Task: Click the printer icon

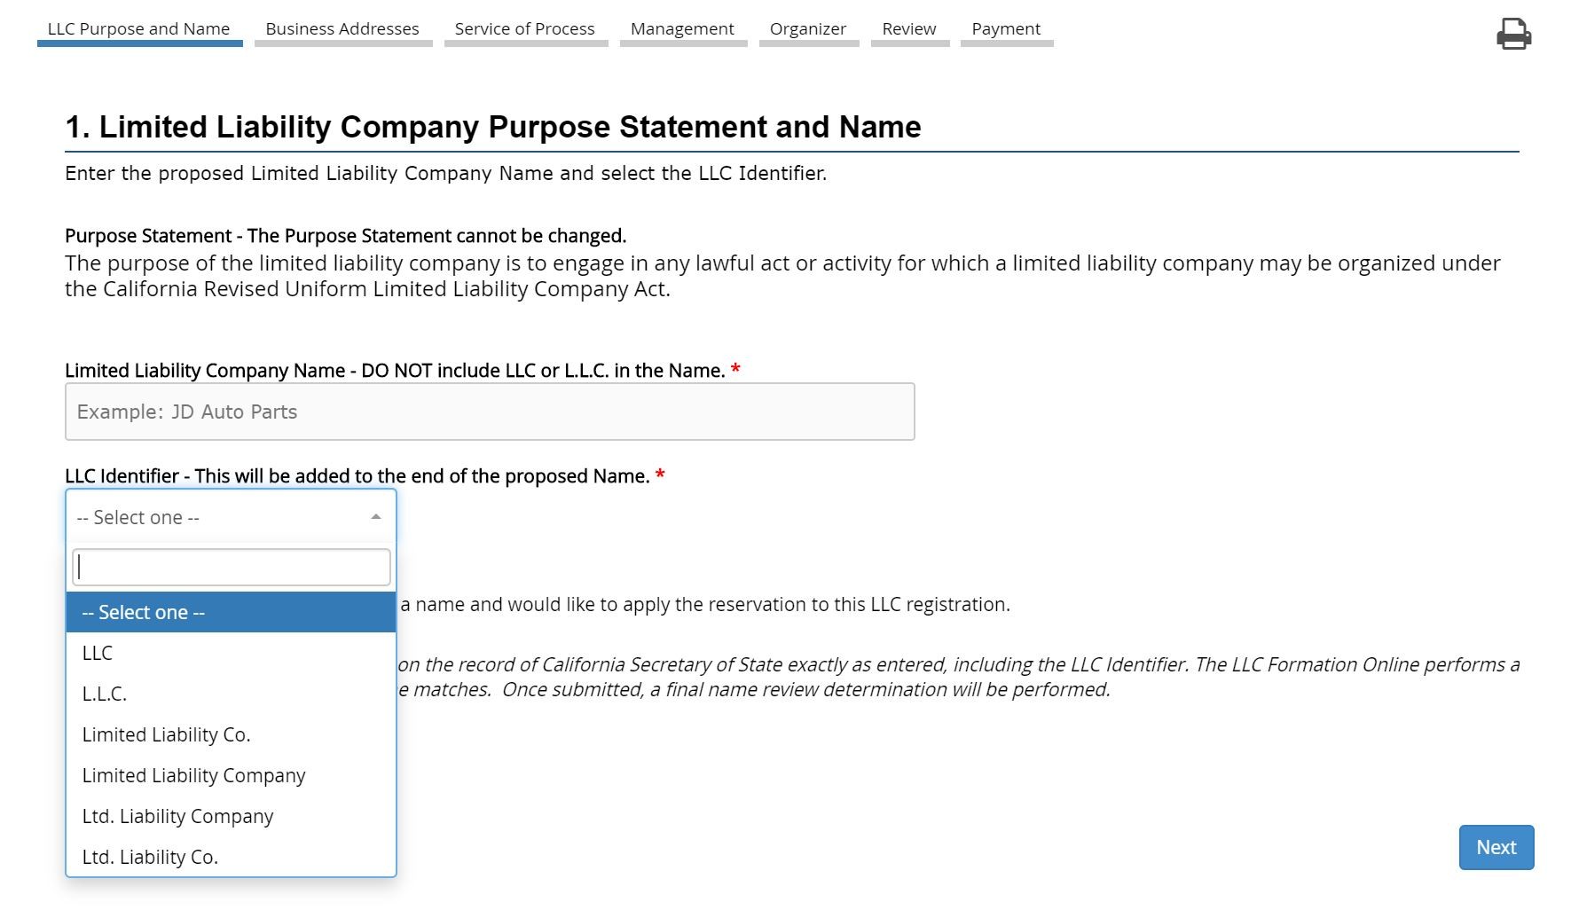Action: point(1513,34)
